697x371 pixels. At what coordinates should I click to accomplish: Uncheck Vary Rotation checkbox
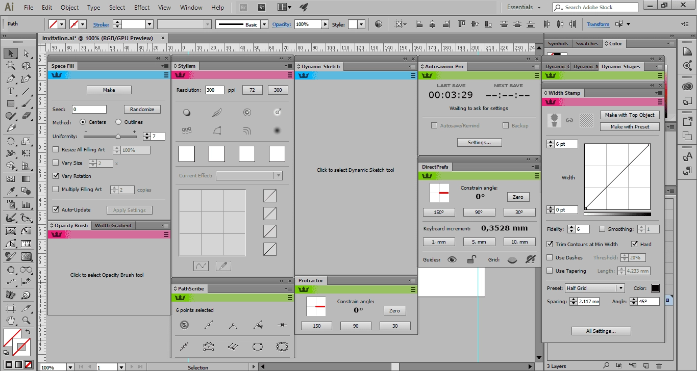(56, 176)
